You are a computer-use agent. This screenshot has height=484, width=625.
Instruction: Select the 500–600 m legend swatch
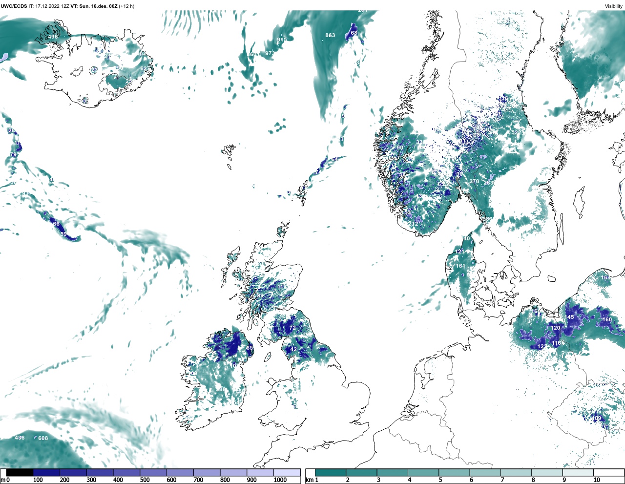click(x=153, y=472)
